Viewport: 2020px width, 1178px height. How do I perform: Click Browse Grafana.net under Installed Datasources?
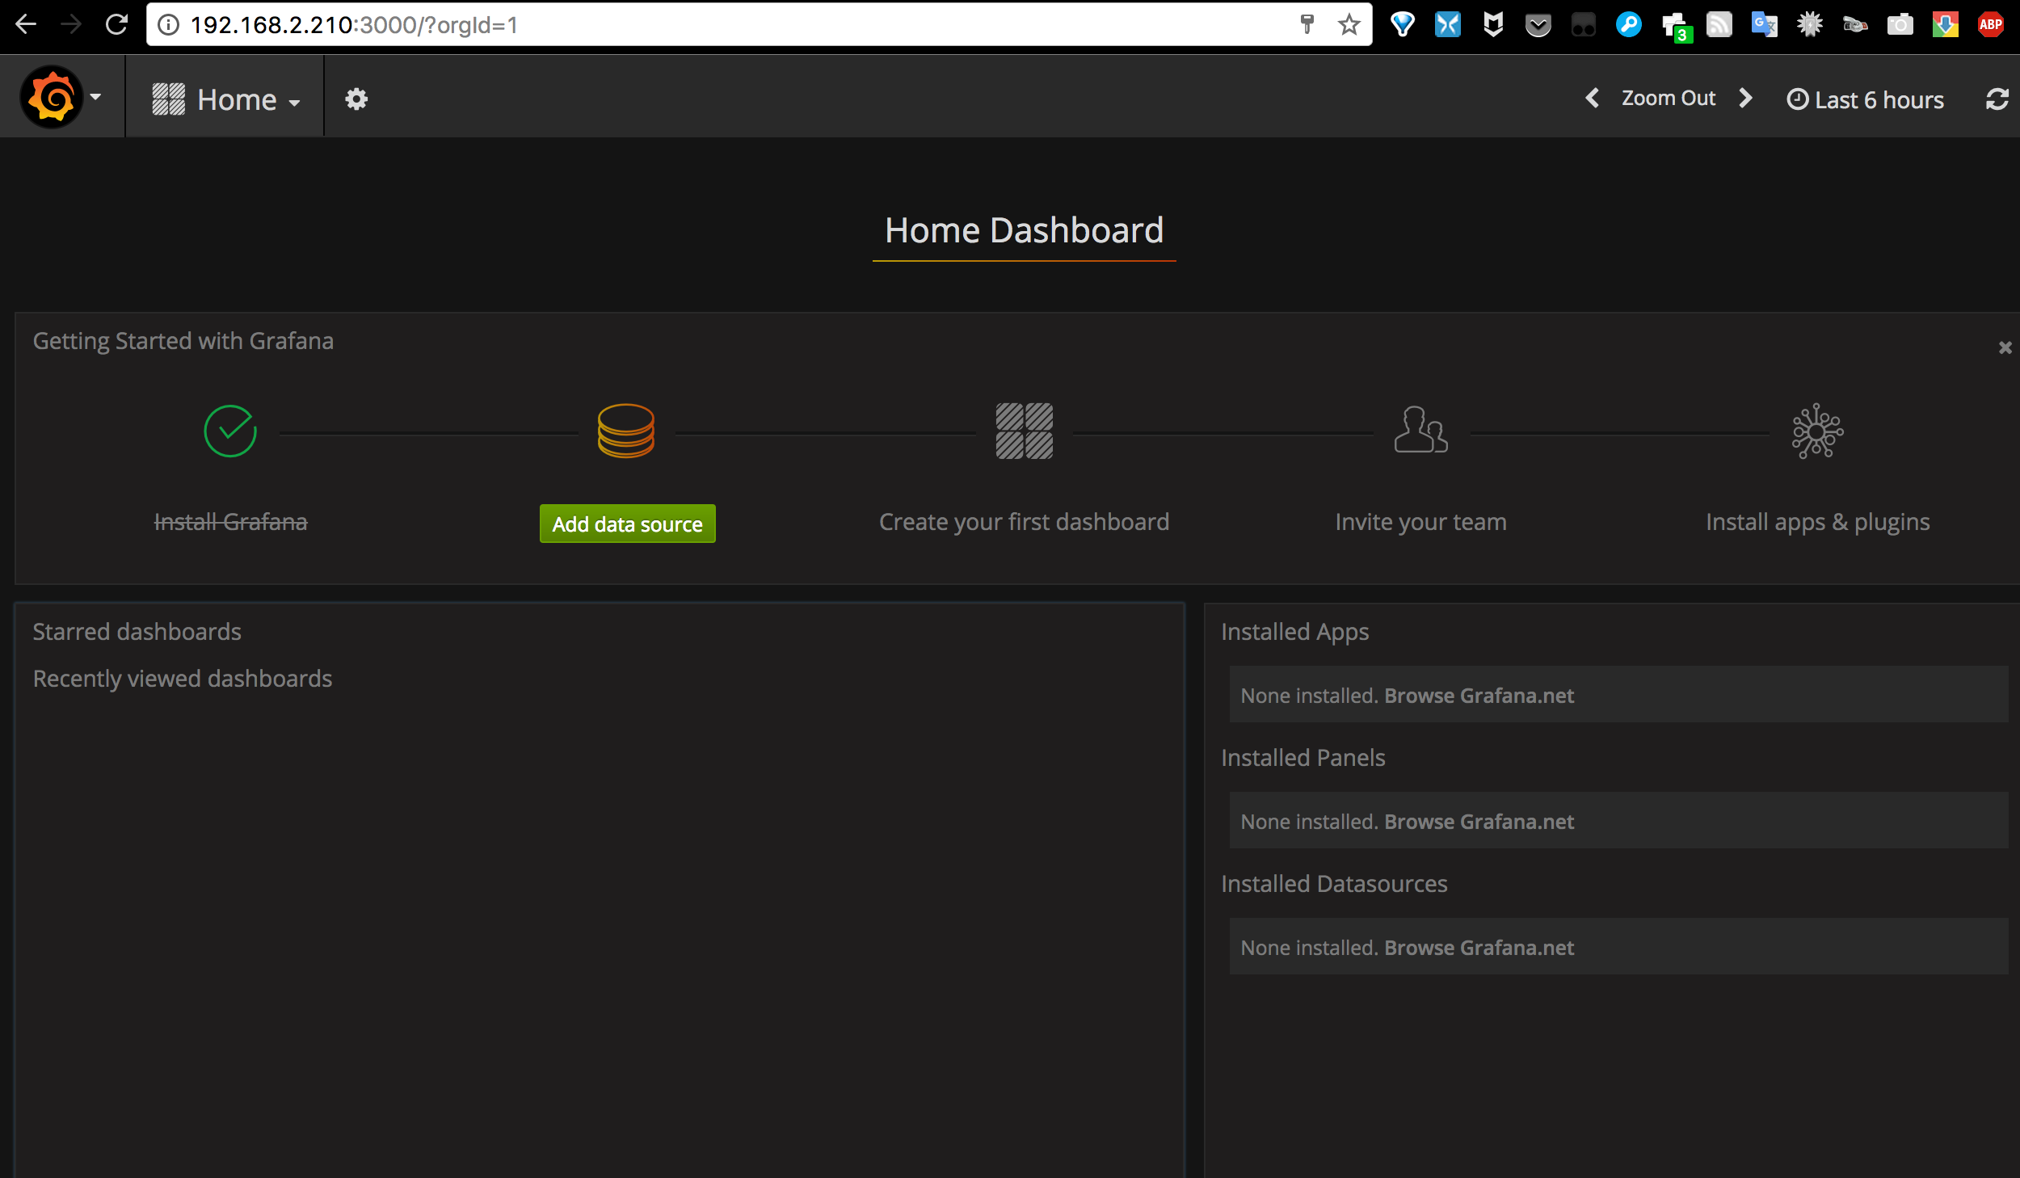tap(1479, 948)
